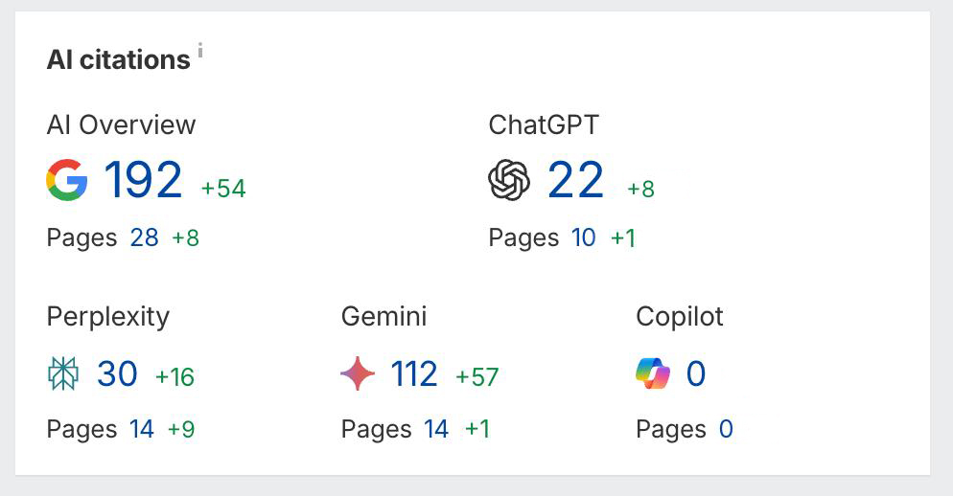
Task: Click the ChatGPT logo icon
Action: point(509,180)
